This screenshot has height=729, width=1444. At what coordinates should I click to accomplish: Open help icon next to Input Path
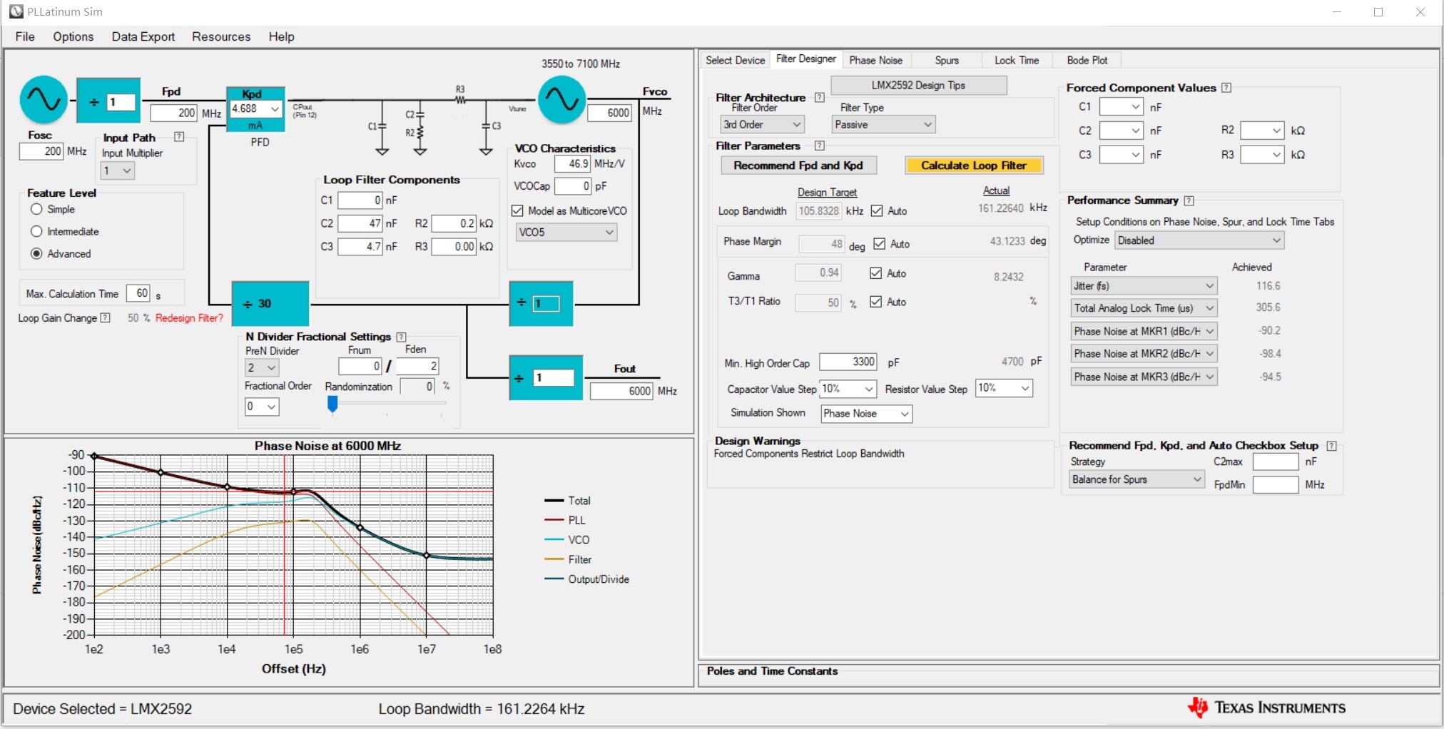point(179,137)
